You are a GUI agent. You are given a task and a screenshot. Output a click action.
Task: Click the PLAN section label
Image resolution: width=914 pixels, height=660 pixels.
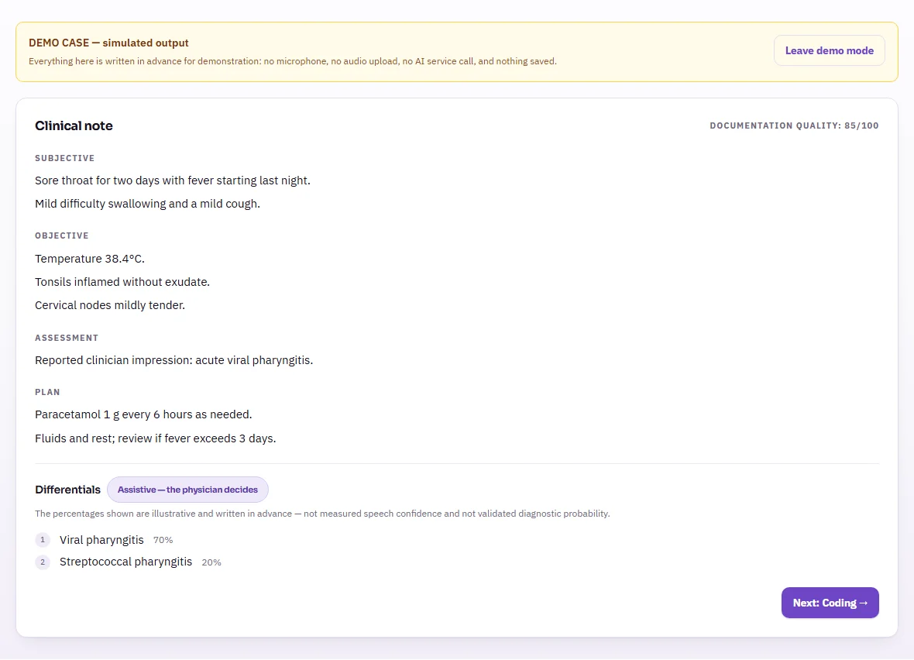coord(47,392)
